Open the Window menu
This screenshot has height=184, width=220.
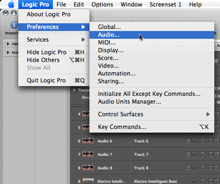click(x=131, y=4)
